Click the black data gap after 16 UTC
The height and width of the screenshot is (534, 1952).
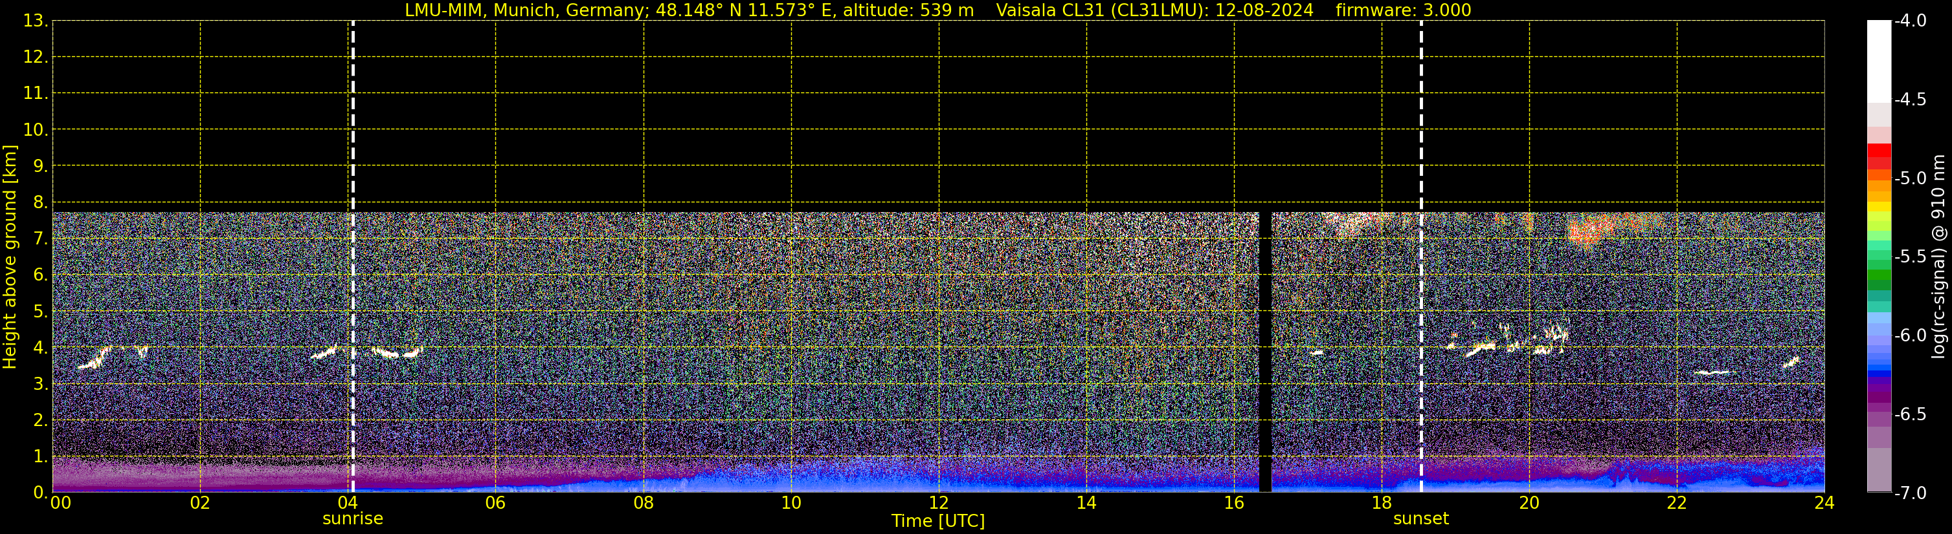point(1264,348)
